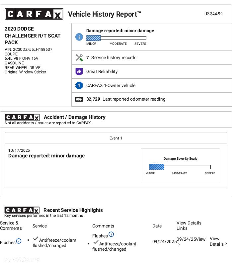Click the Damage reported: minor damage summary heading
The width and height of the screenshot is (232, 265).
point(120,31)
